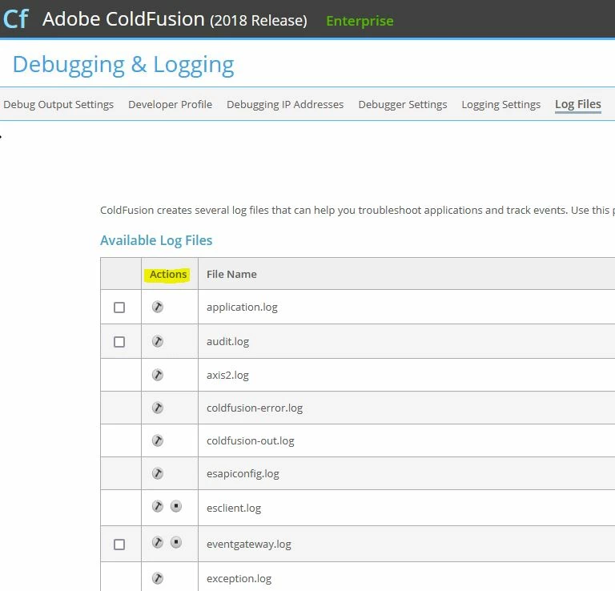
Task: Click the axis2.log file name
Action: click(x=227, y=376)
